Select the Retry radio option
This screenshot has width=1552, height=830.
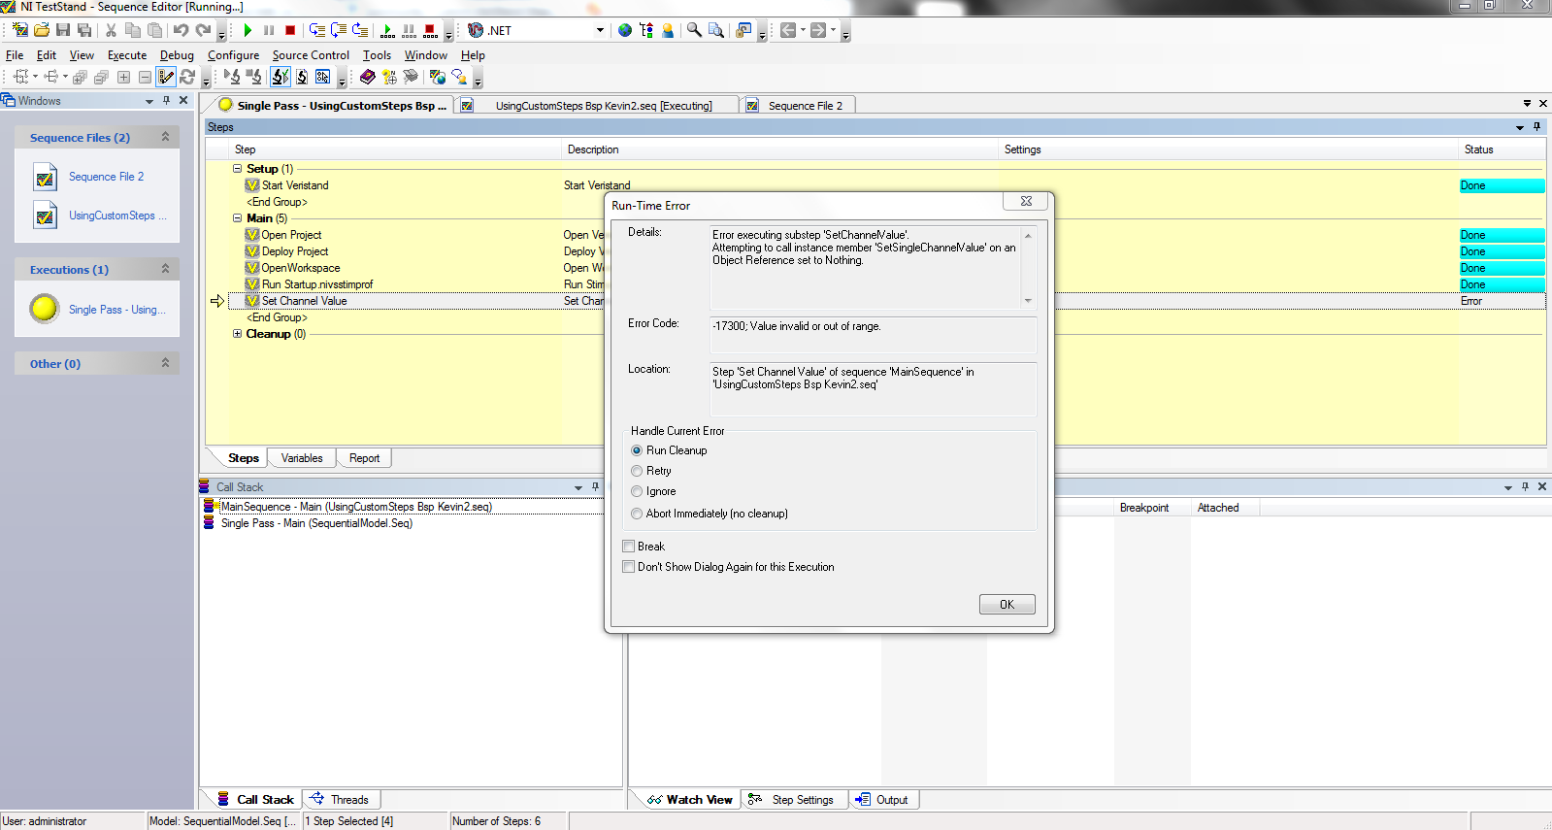point(637,471)
